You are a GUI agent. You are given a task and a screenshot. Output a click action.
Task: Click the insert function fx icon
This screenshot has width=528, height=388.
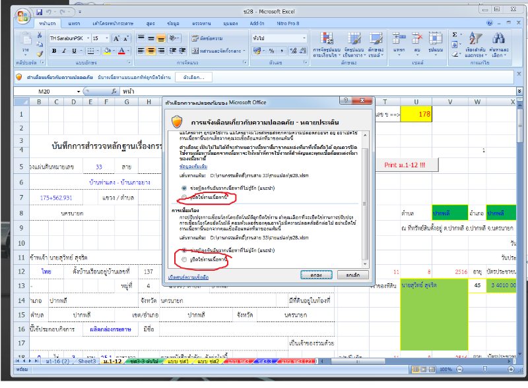coord(114,92)
